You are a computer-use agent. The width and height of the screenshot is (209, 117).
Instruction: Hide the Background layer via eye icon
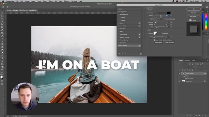pyautogui.click(x=180, y=81)
